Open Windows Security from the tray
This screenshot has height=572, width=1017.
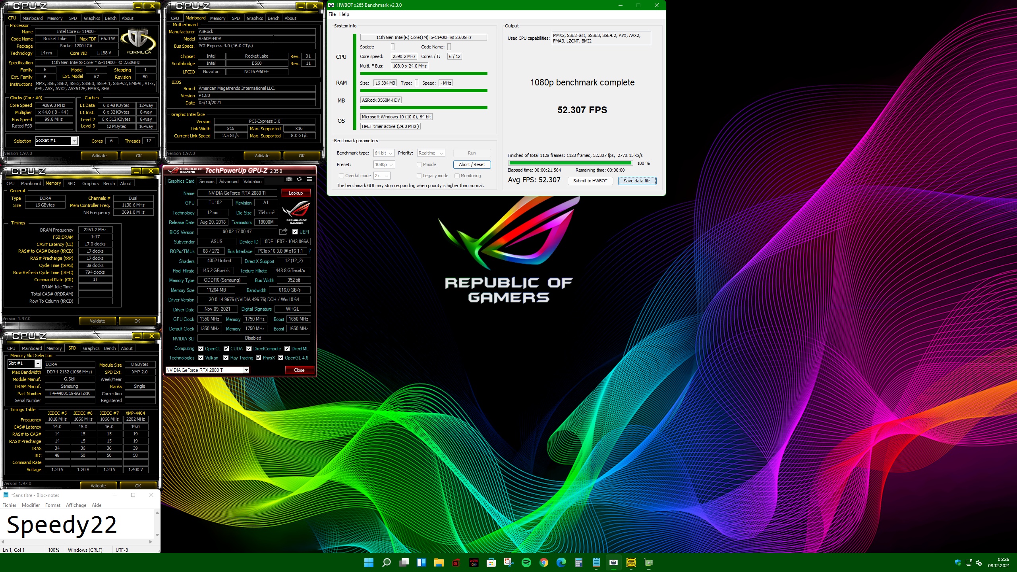[958, 562]
